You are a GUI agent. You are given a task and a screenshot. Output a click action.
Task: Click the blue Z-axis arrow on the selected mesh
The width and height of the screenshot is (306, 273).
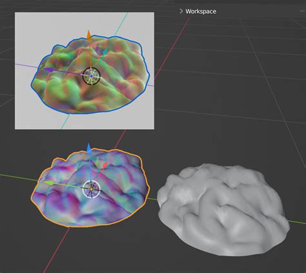89,148
